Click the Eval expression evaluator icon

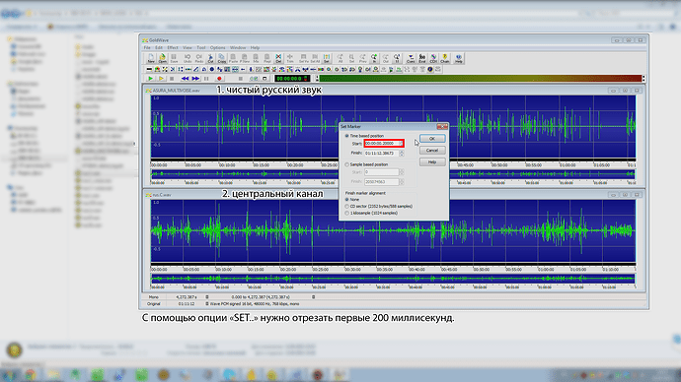tap(422, 58)
